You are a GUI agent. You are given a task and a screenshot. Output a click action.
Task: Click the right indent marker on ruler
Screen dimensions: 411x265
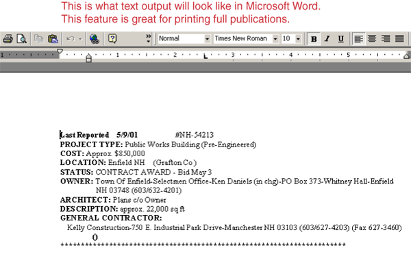pyautogui.click(x=406, y=55)
